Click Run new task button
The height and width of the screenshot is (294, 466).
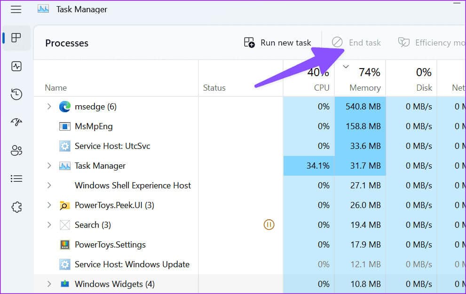click(x=277, y=42)
